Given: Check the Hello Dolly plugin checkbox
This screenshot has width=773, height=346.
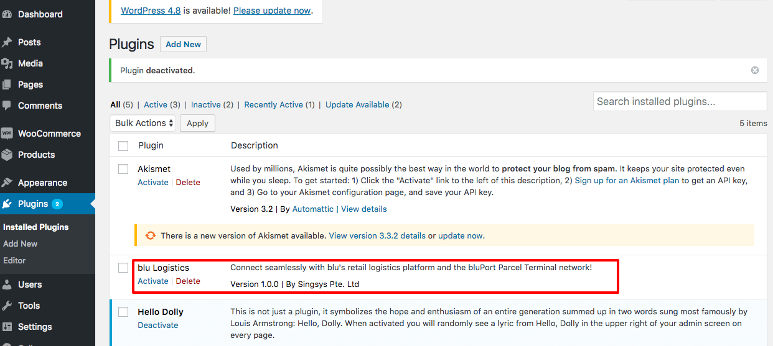Looking at the screenshot, I should pyautogui.click(x=123, y=312).
